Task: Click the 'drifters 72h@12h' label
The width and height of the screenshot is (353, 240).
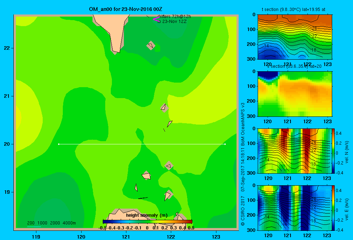Action: (x=174, y=17)
